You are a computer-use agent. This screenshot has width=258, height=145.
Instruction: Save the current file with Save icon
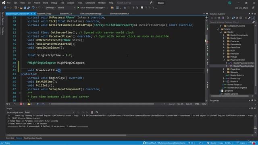(25, 8)
